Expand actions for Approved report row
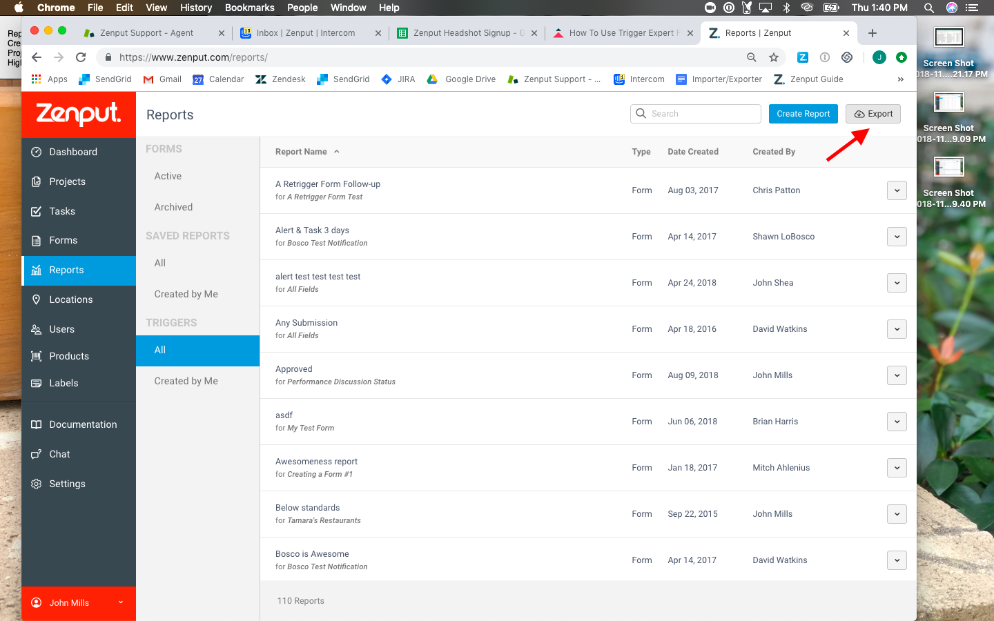The height and width of the screenshot is (621, 994). pyautogui.click(x=897, y=375)
